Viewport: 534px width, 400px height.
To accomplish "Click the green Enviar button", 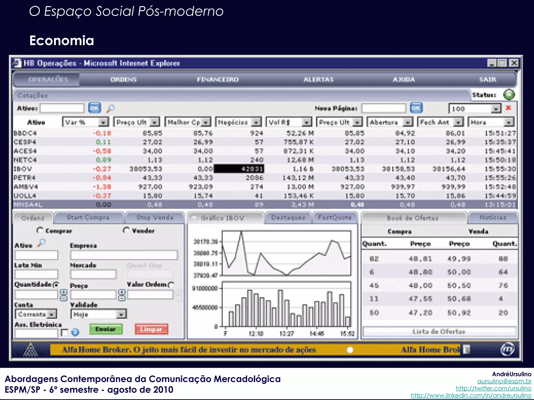I will tap(106, 329).
